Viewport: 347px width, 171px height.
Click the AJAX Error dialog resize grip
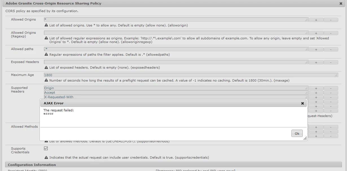(x=305, y=138)
